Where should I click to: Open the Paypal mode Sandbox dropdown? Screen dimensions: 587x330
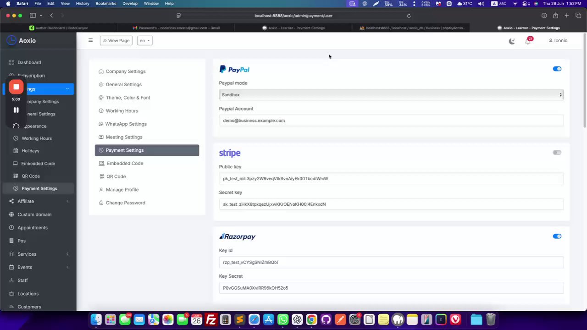[391, 95]
